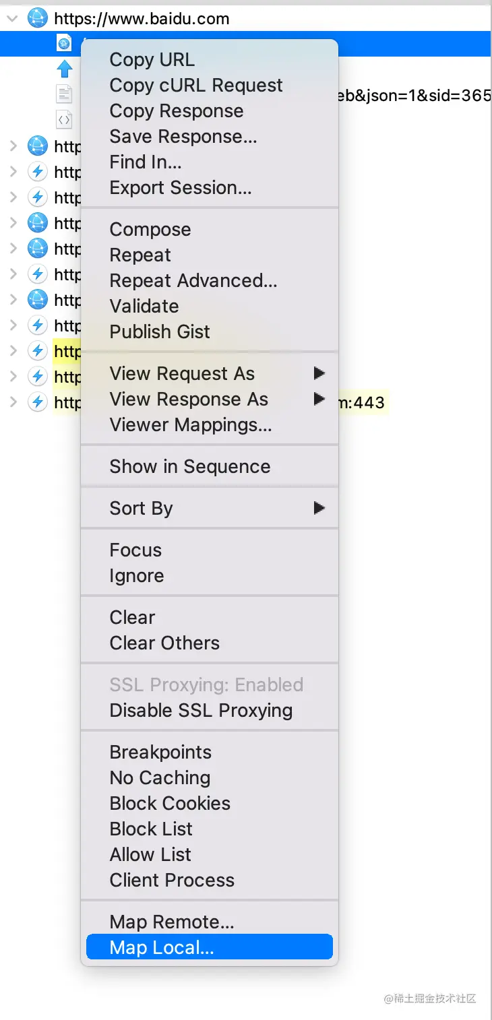Viewport: 492px width, 1020px height.
Task: Toggle Block Cookies option
Action: 170,804
